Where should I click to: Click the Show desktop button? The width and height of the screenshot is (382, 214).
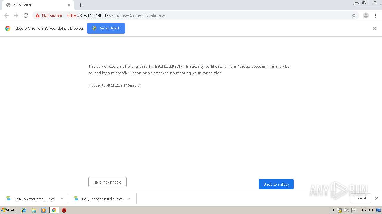379,210
